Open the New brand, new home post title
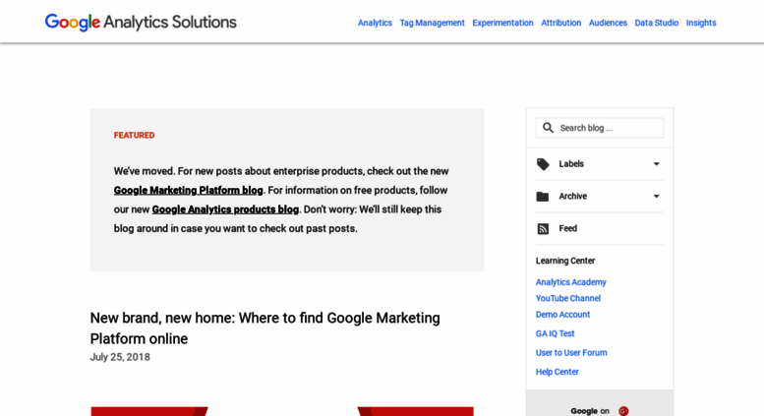764x416 pixels. [265, 328]
